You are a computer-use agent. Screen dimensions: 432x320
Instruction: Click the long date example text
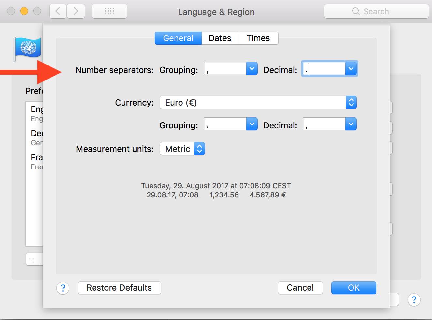[x=216, y=186]
